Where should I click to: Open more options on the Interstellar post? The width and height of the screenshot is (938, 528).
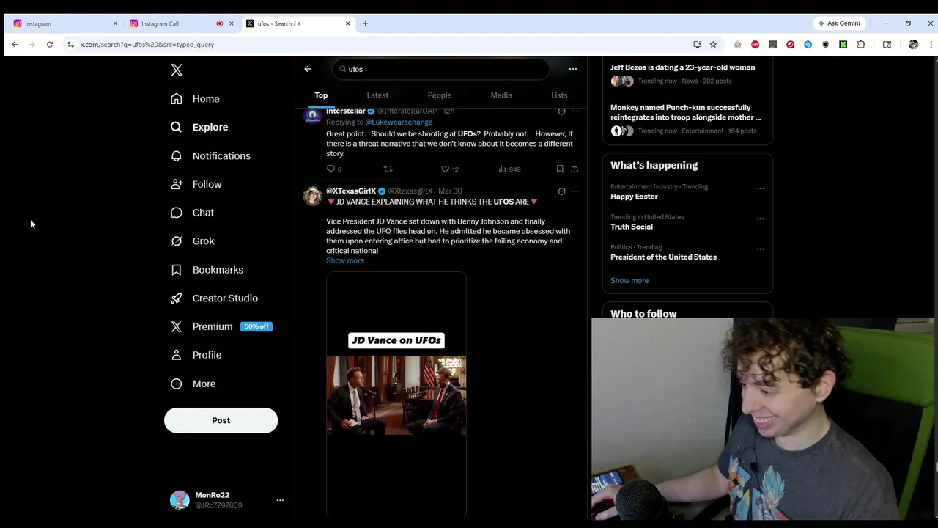pos(575,111)
